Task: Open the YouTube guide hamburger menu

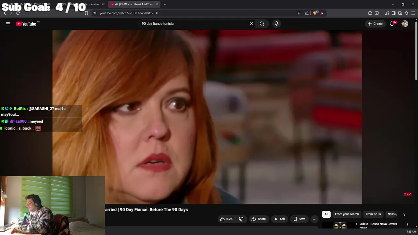Action: pyautogui.click(x=8, y=23)
